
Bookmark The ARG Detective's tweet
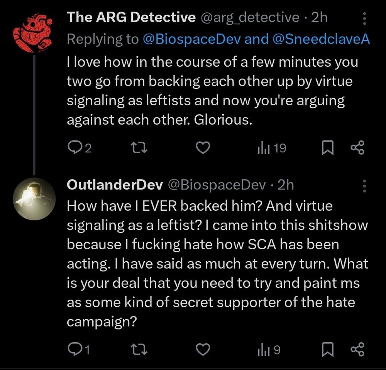[328, 148]
